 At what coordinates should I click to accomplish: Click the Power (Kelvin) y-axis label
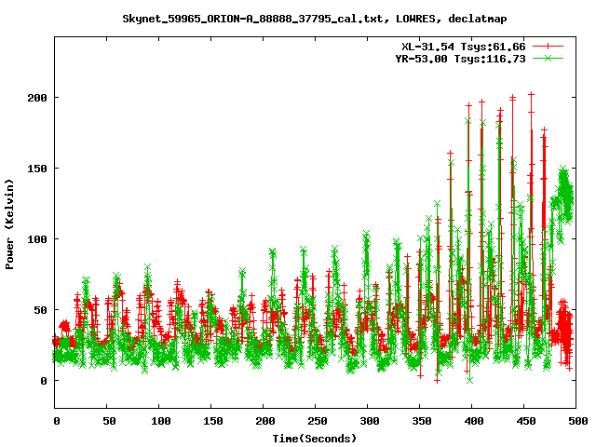coord(9,224)
